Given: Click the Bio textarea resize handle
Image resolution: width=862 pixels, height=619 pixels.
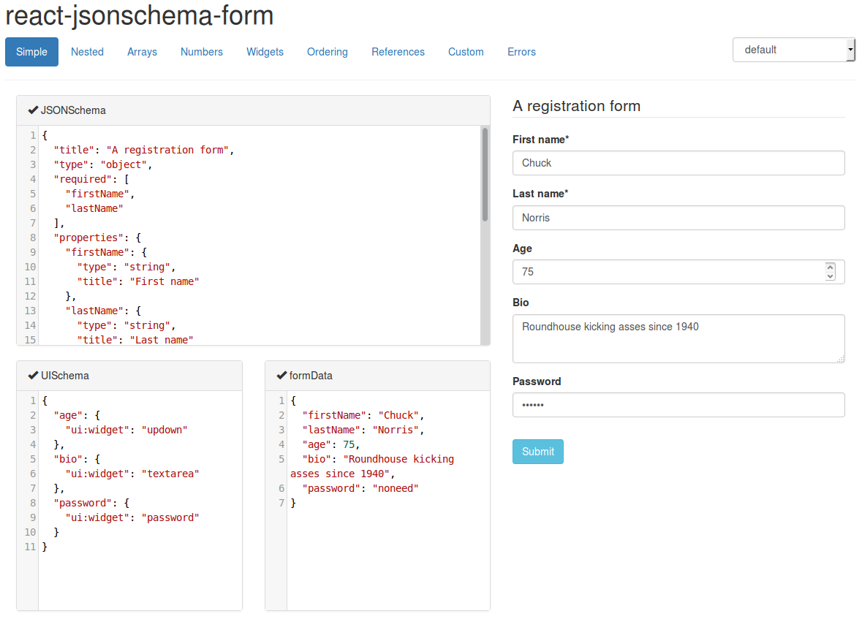Looking at the screenshot, I should [x=841, y=359].
